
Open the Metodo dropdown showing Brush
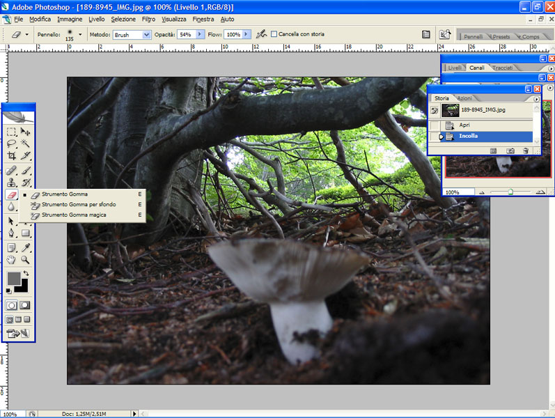point(132,35)
